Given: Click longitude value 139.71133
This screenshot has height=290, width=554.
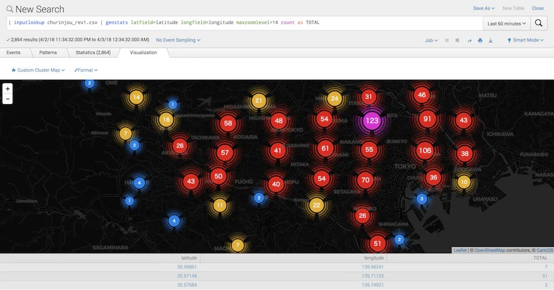Looking at the screenshot, I should pyautogui.click(x=372, y=276).
